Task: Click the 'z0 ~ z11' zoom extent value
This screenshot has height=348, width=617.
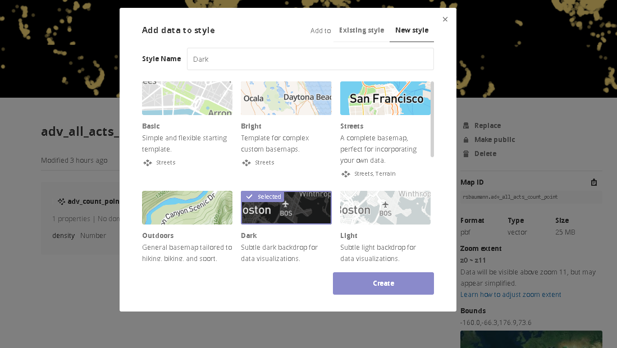Action: coord(473,260)
